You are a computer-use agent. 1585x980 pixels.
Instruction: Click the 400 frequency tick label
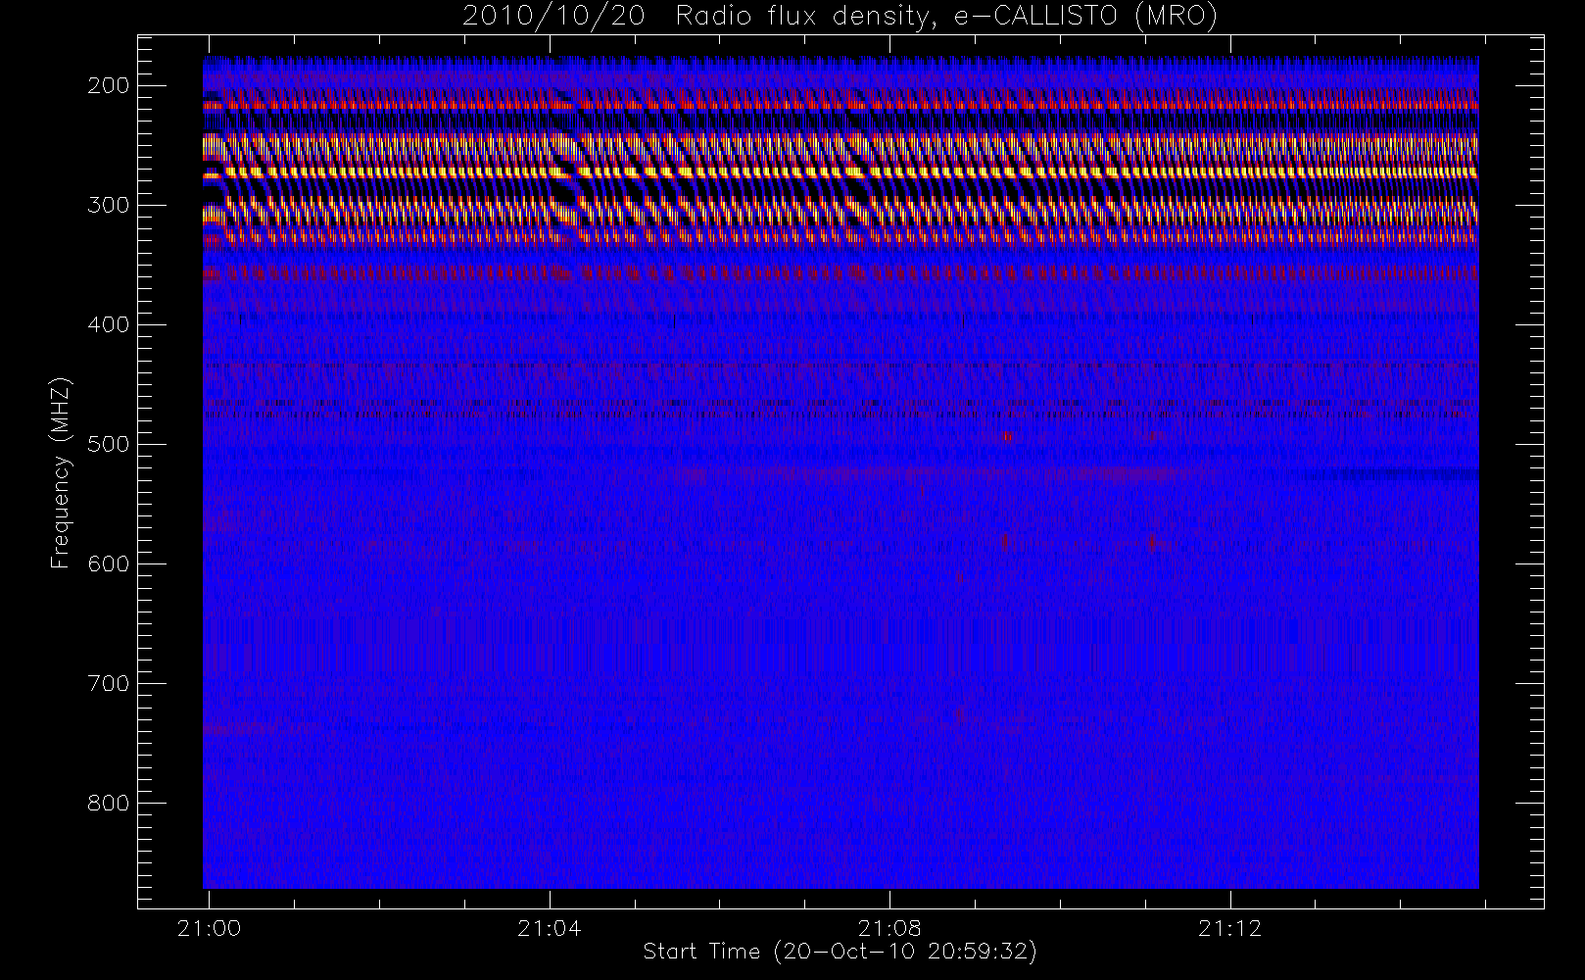click(x=109, y=324)
